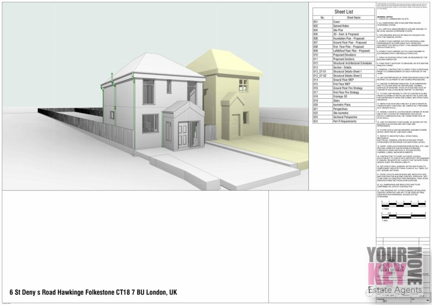Click "Structural Details-Sheet 1" sheet name
The height and width of the screenshot is (305, 432).
click(x=347, y=72)
